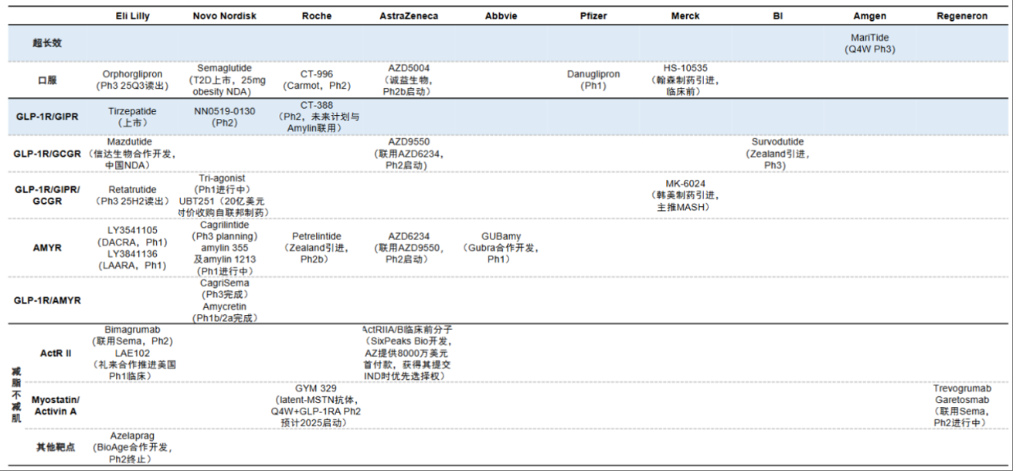Click the Abbvie column header
This screenshot has height=471, width=1013.
click(501, 16)
